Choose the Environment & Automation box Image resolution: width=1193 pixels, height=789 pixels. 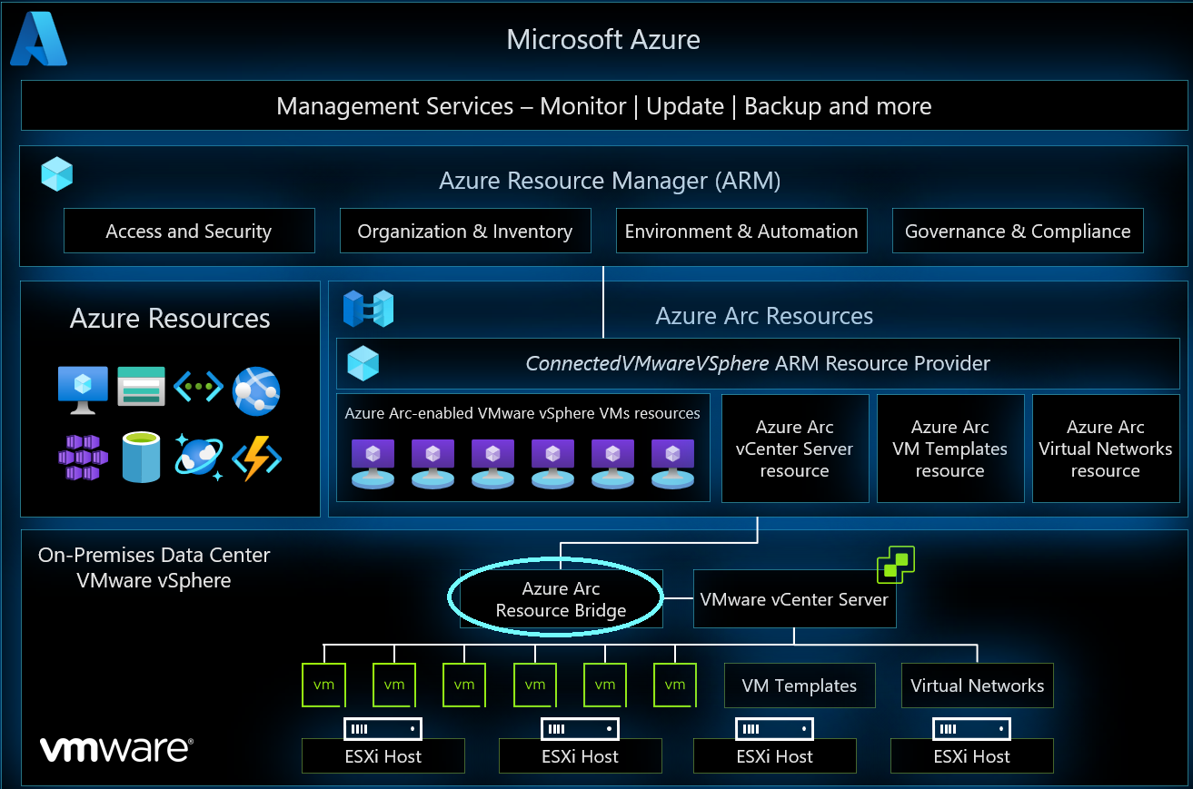coord(741,231)
